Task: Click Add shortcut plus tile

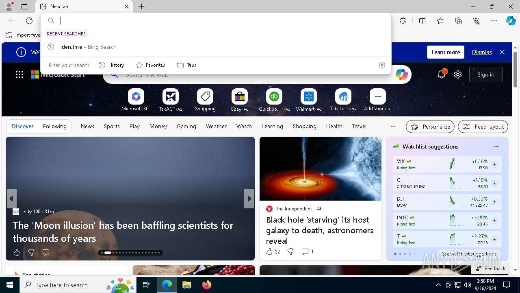Action: 378,100
